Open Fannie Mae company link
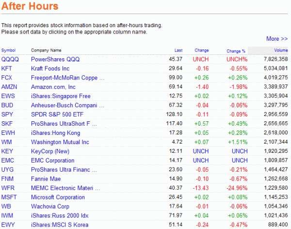291x229 pixels. (46, 179)
